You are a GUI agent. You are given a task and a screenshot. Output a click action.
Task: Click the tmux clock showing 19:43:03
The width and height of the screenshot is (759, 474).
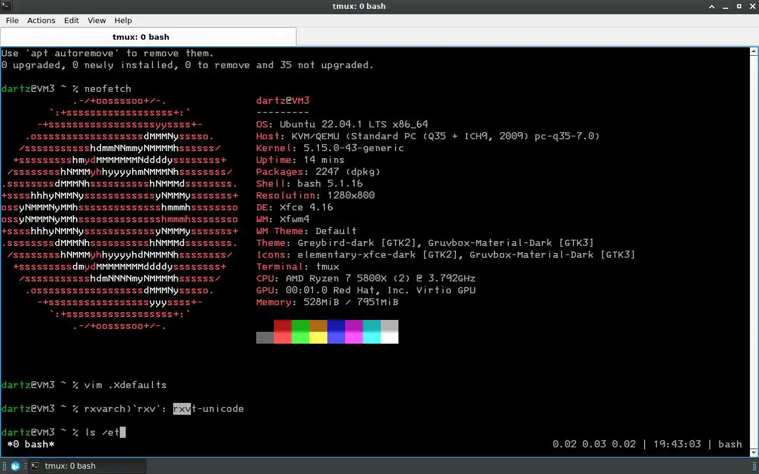point(677,444)
